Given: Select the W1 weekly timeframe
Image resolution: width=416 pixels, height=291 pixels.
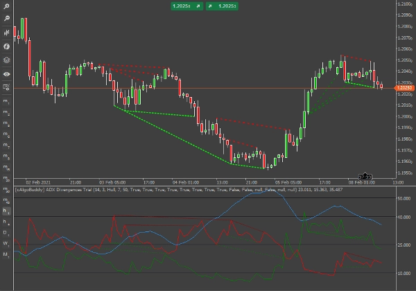Looking at the screenshot, I should 6,243.
